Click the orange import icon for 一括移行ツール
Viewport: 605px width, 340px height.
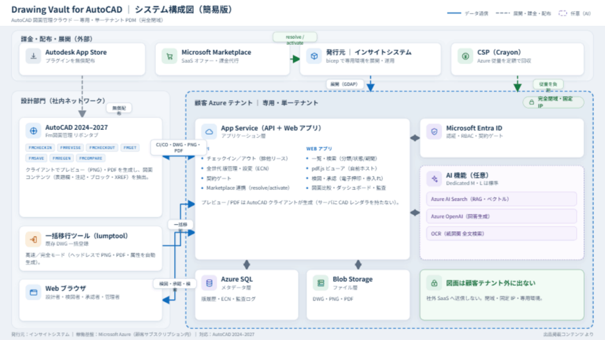(34, 239)
